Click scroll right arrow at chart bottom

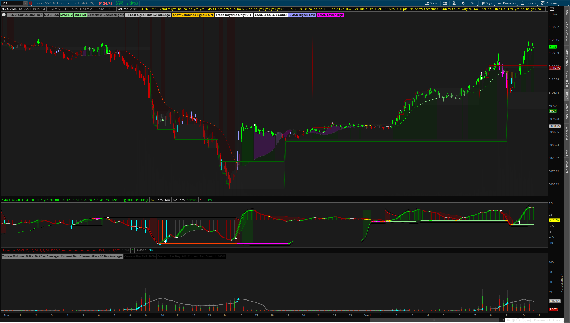coord(504,320)
